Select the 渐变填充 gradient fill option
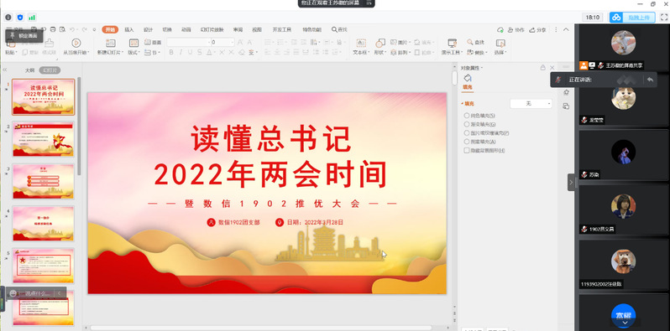670x331 pixels. (480, 124)
